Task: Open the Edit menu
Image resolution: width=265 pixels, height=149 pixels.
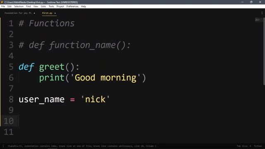Action: (10, 7)
